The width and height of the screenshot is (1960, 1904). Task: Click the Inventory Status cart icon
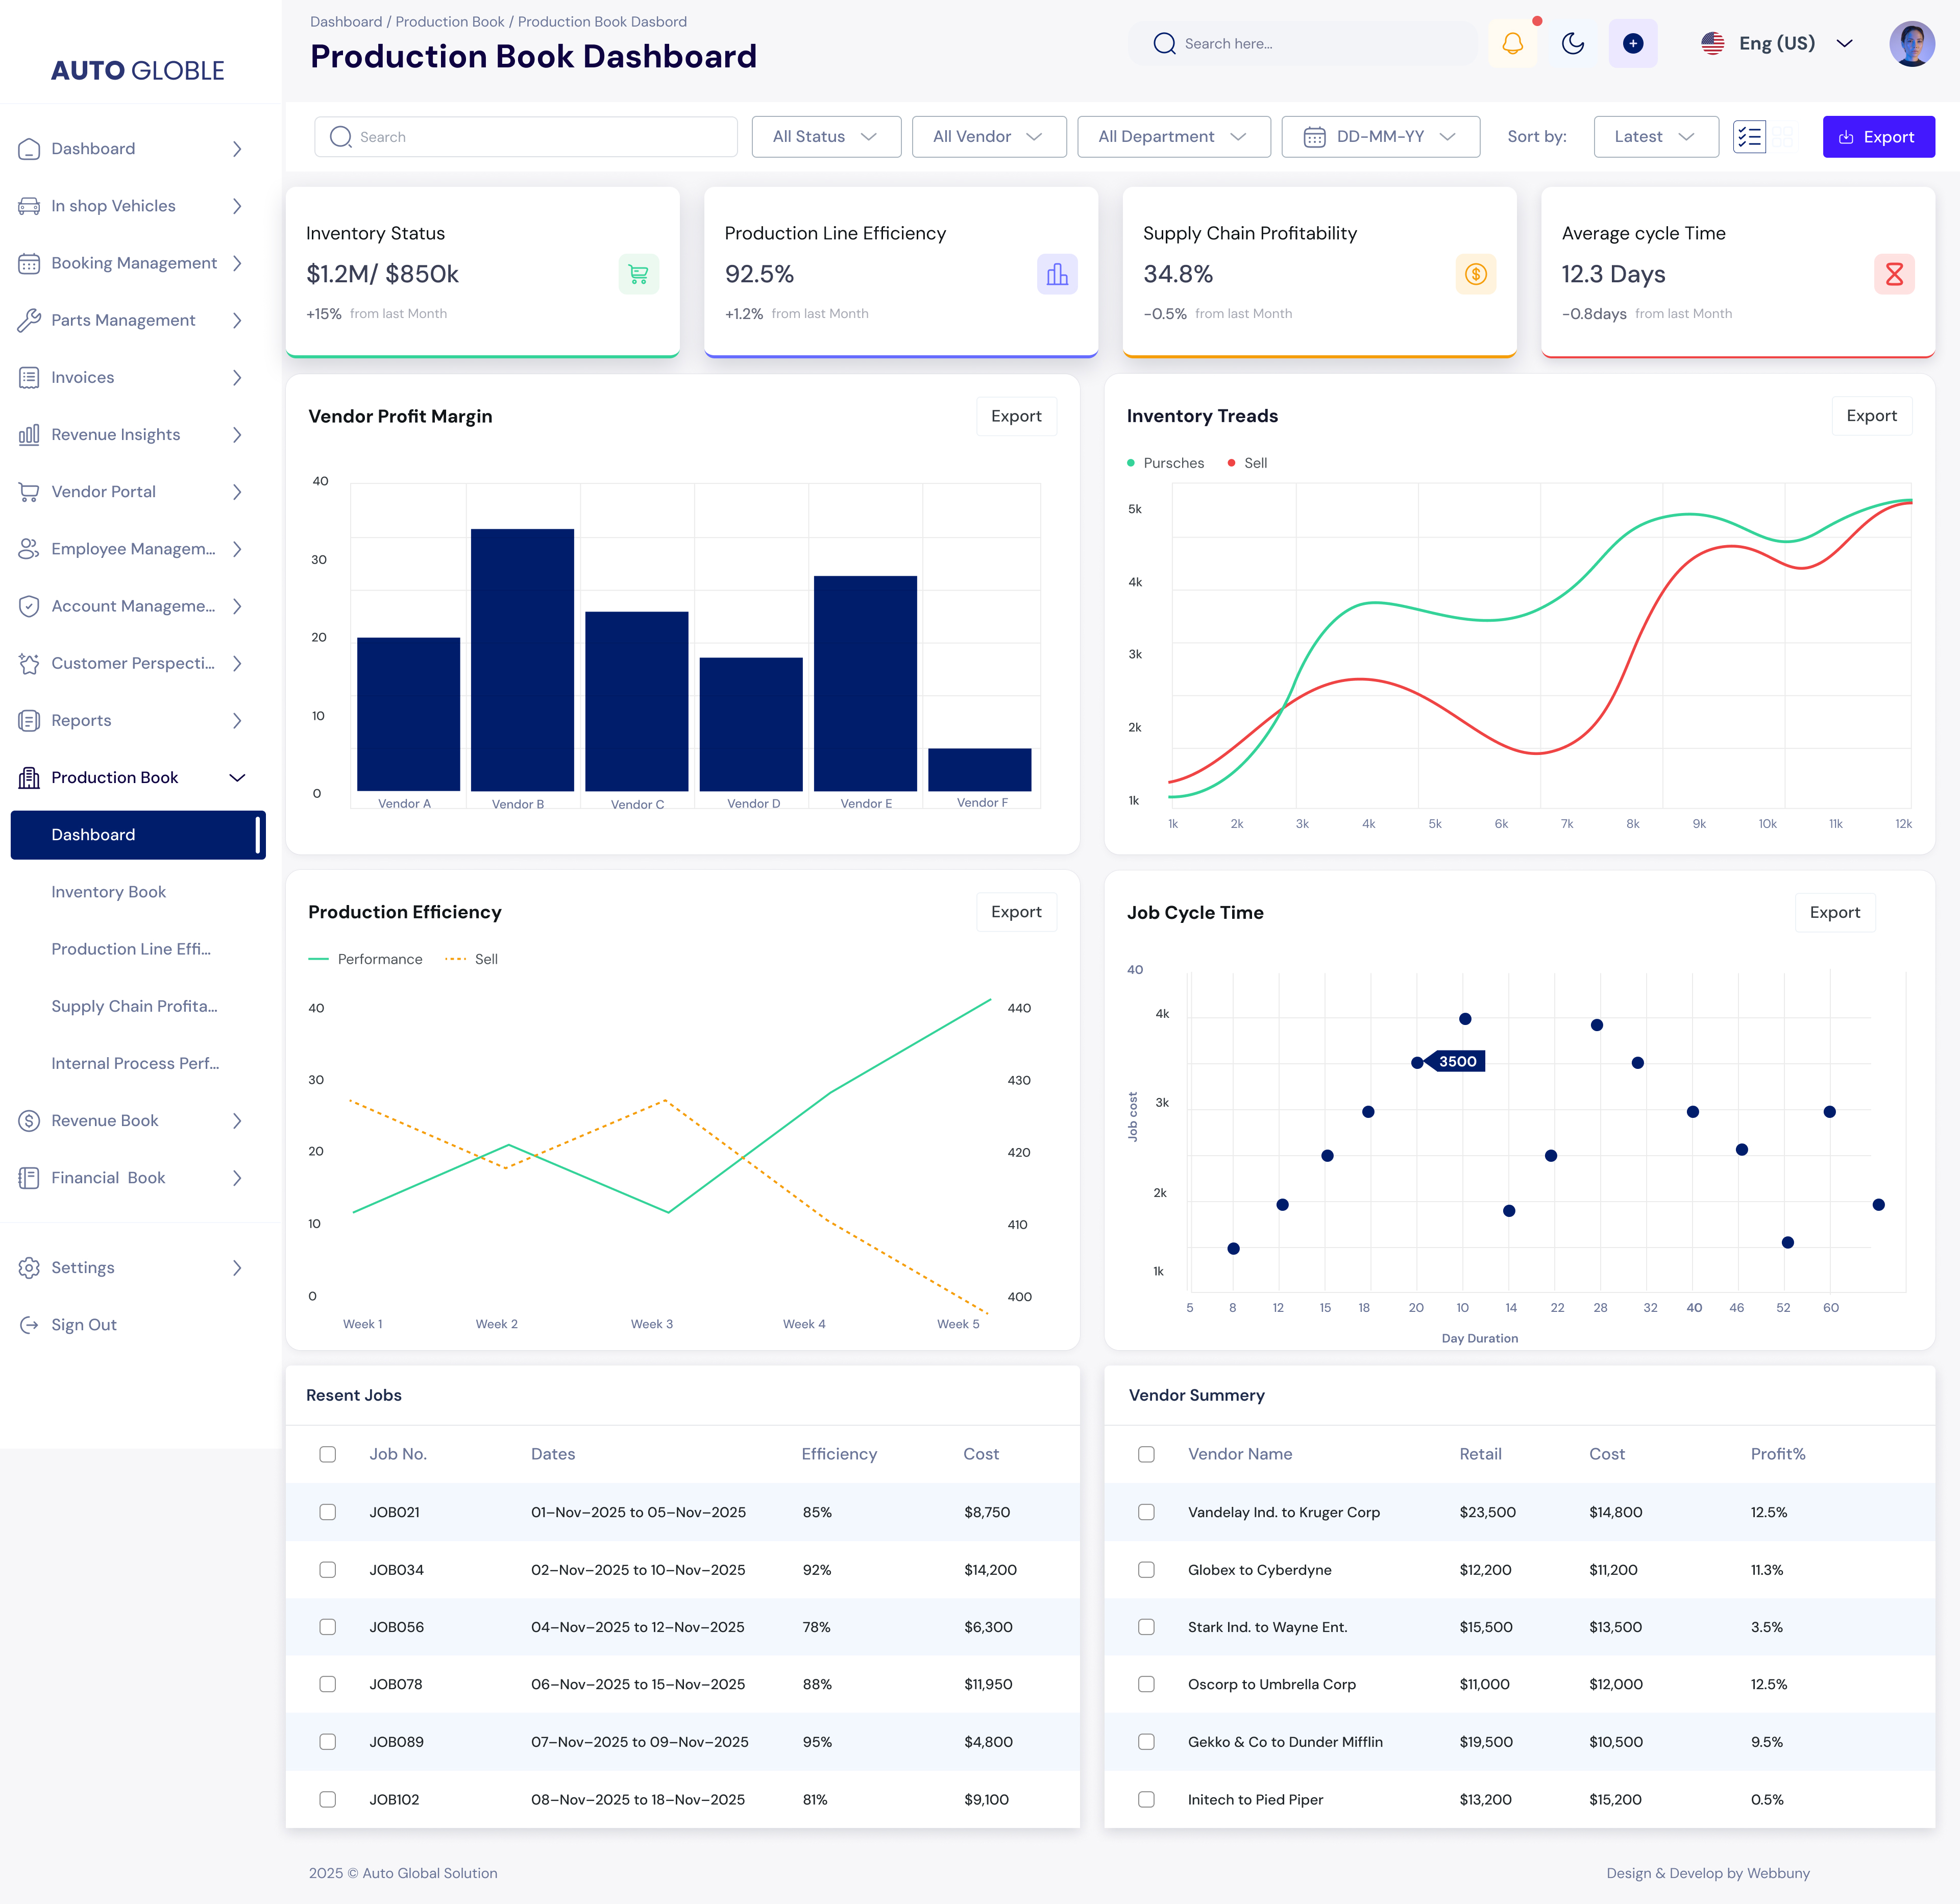639,274
